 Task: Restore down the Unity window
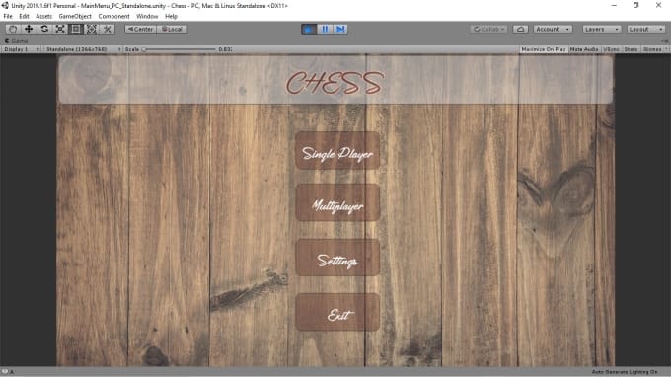tap(636, 5)
